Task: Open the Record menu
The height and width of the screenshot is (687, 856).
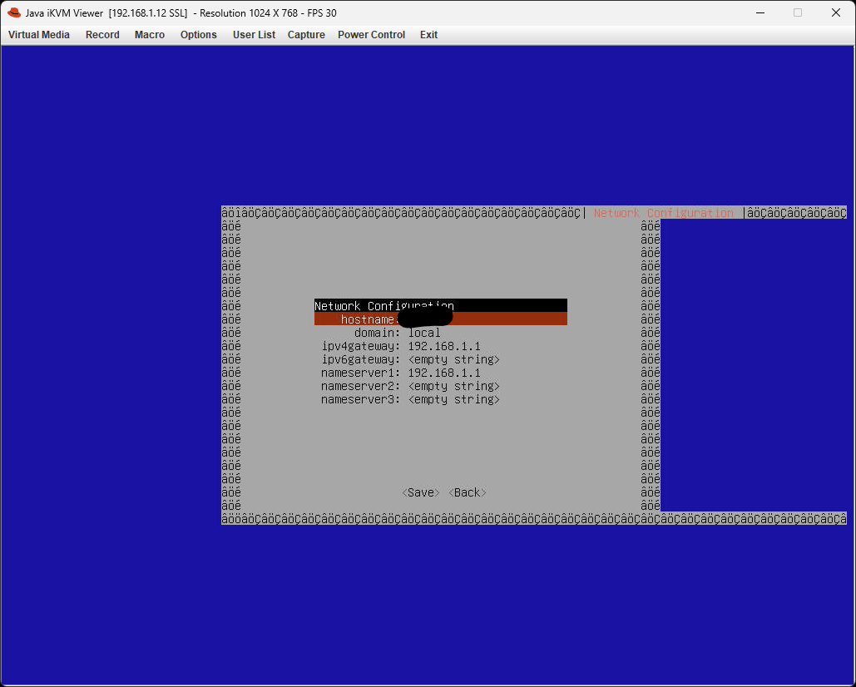Action: (102, 35)
